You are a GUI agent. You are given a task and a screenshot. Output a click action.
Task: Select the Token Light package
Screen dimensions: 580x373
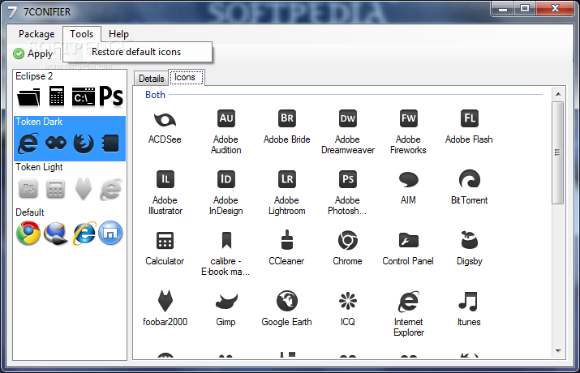(70, 184)
